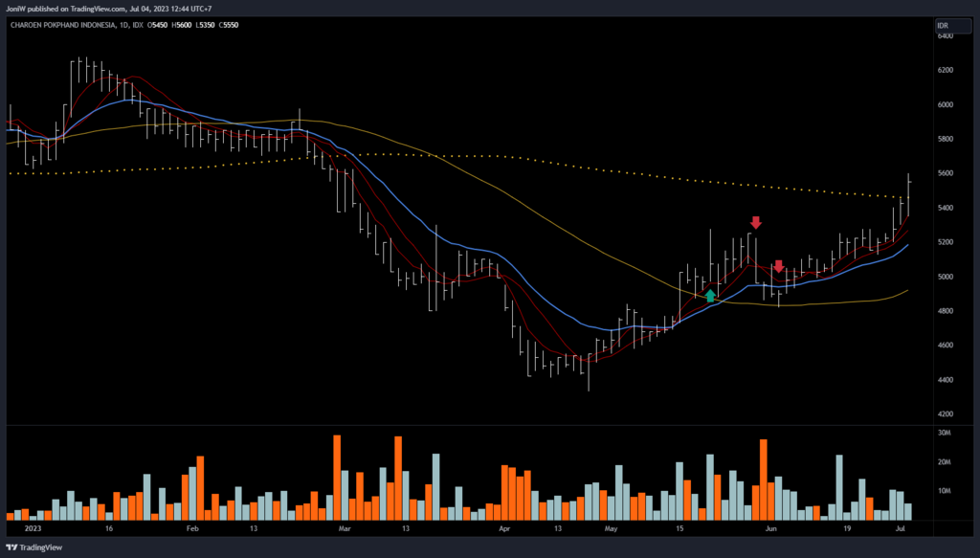Select the Feb date on time axis
This screenshot has height=558, width=980.
(191, 527)
